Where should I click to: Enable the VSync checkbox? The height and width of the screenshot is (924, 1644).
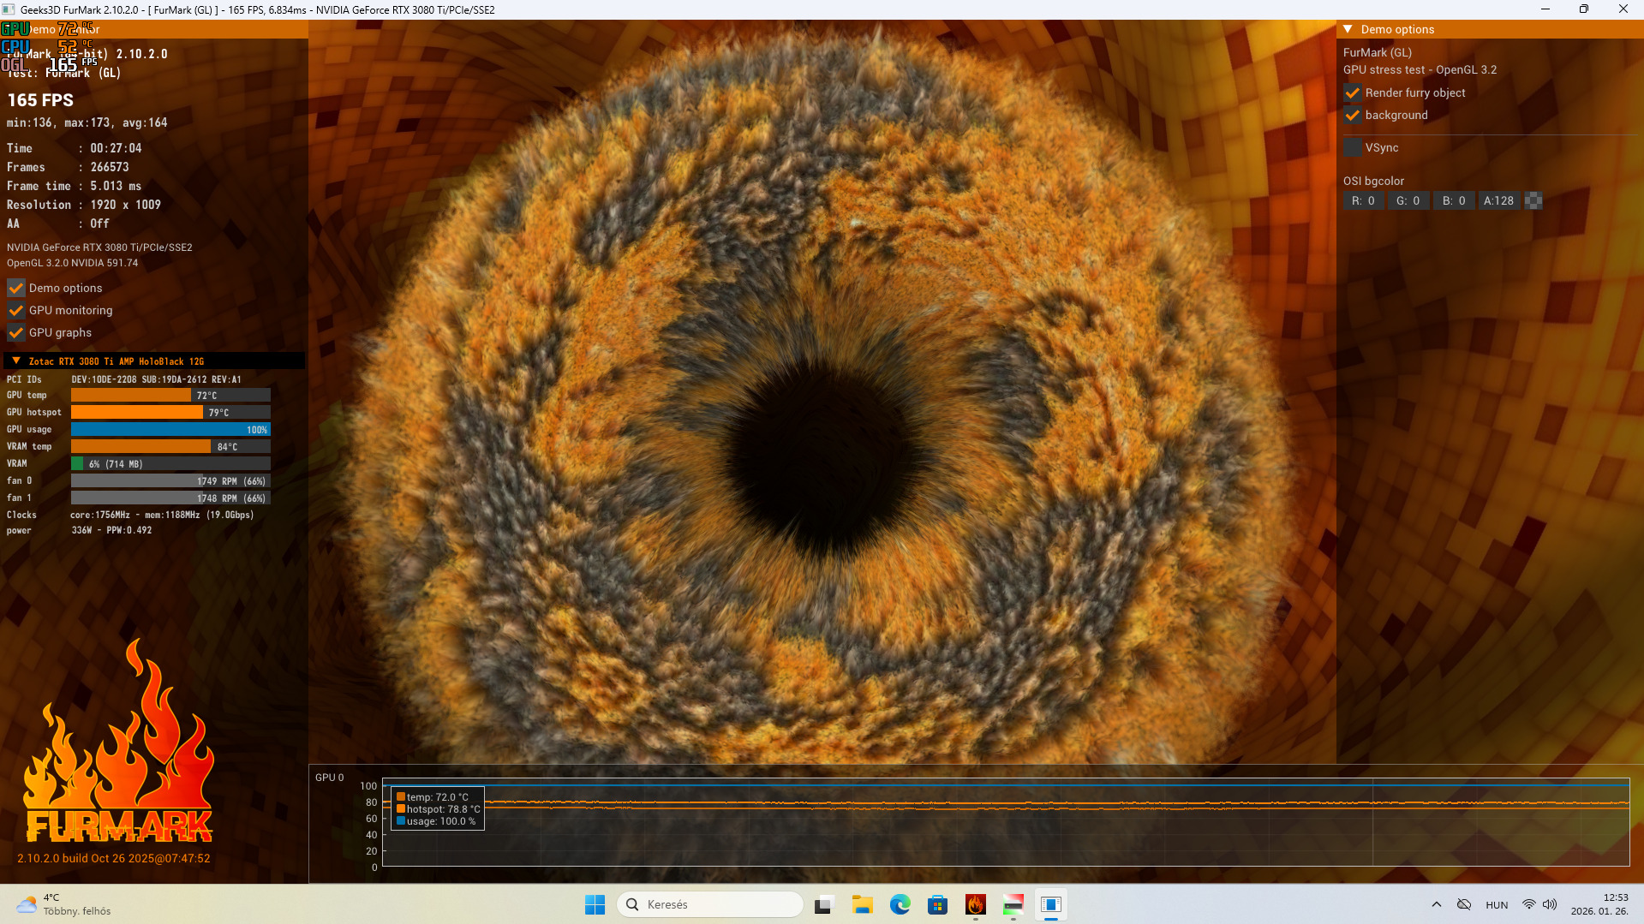[x=1353, y=147]
